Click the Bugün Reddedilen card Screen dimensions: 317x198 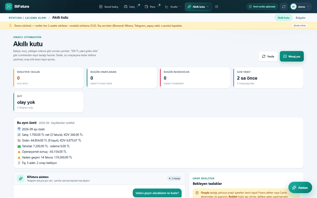coord(195,78)
